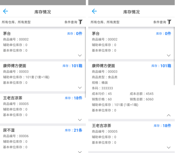The image size is (175, 153).
Task: Go back using left panel arrow
Action: (5, 11)
